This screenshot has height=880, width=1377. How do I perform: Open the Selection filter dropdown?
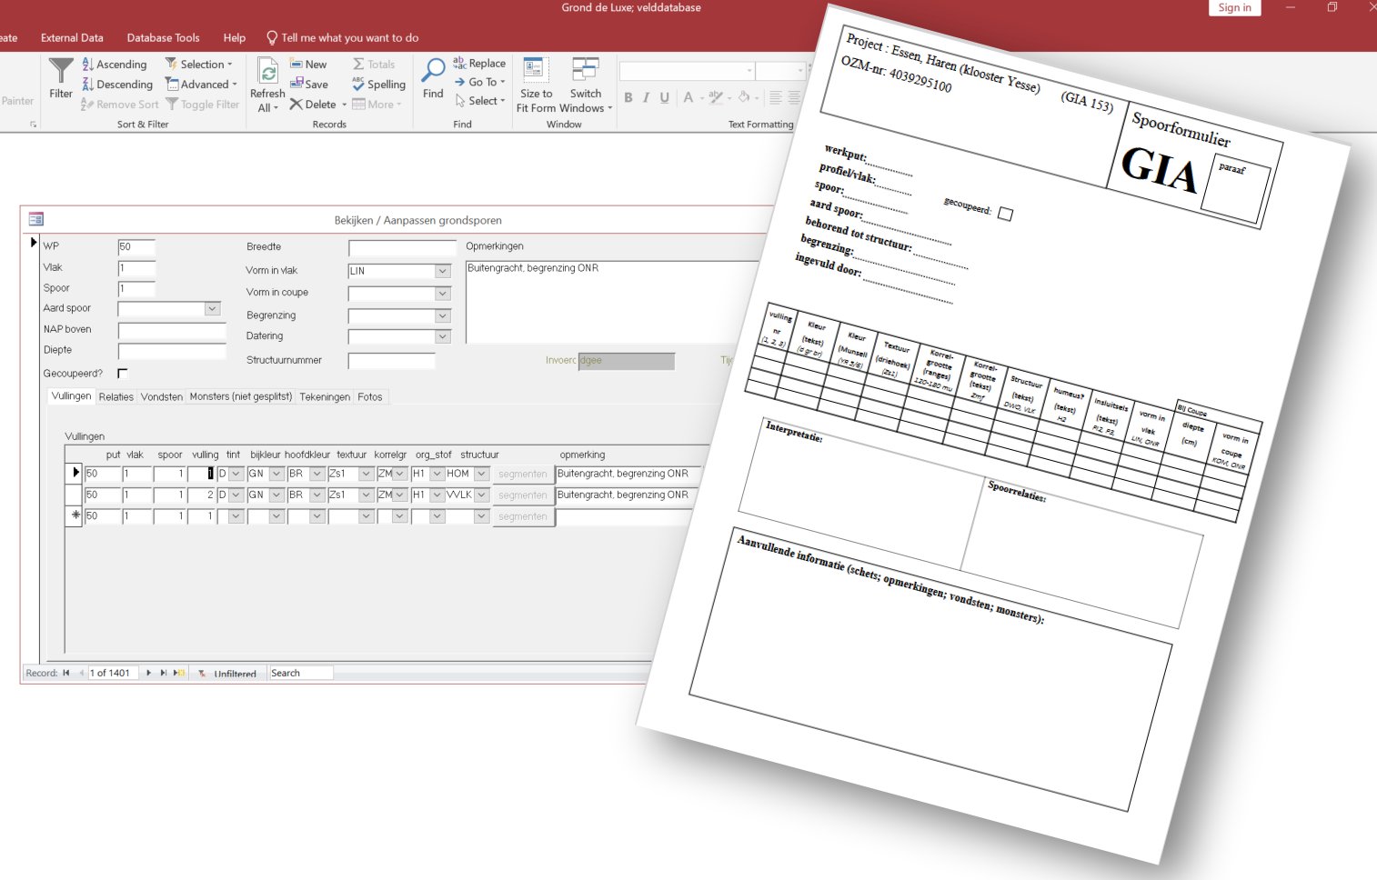[199, 65]
